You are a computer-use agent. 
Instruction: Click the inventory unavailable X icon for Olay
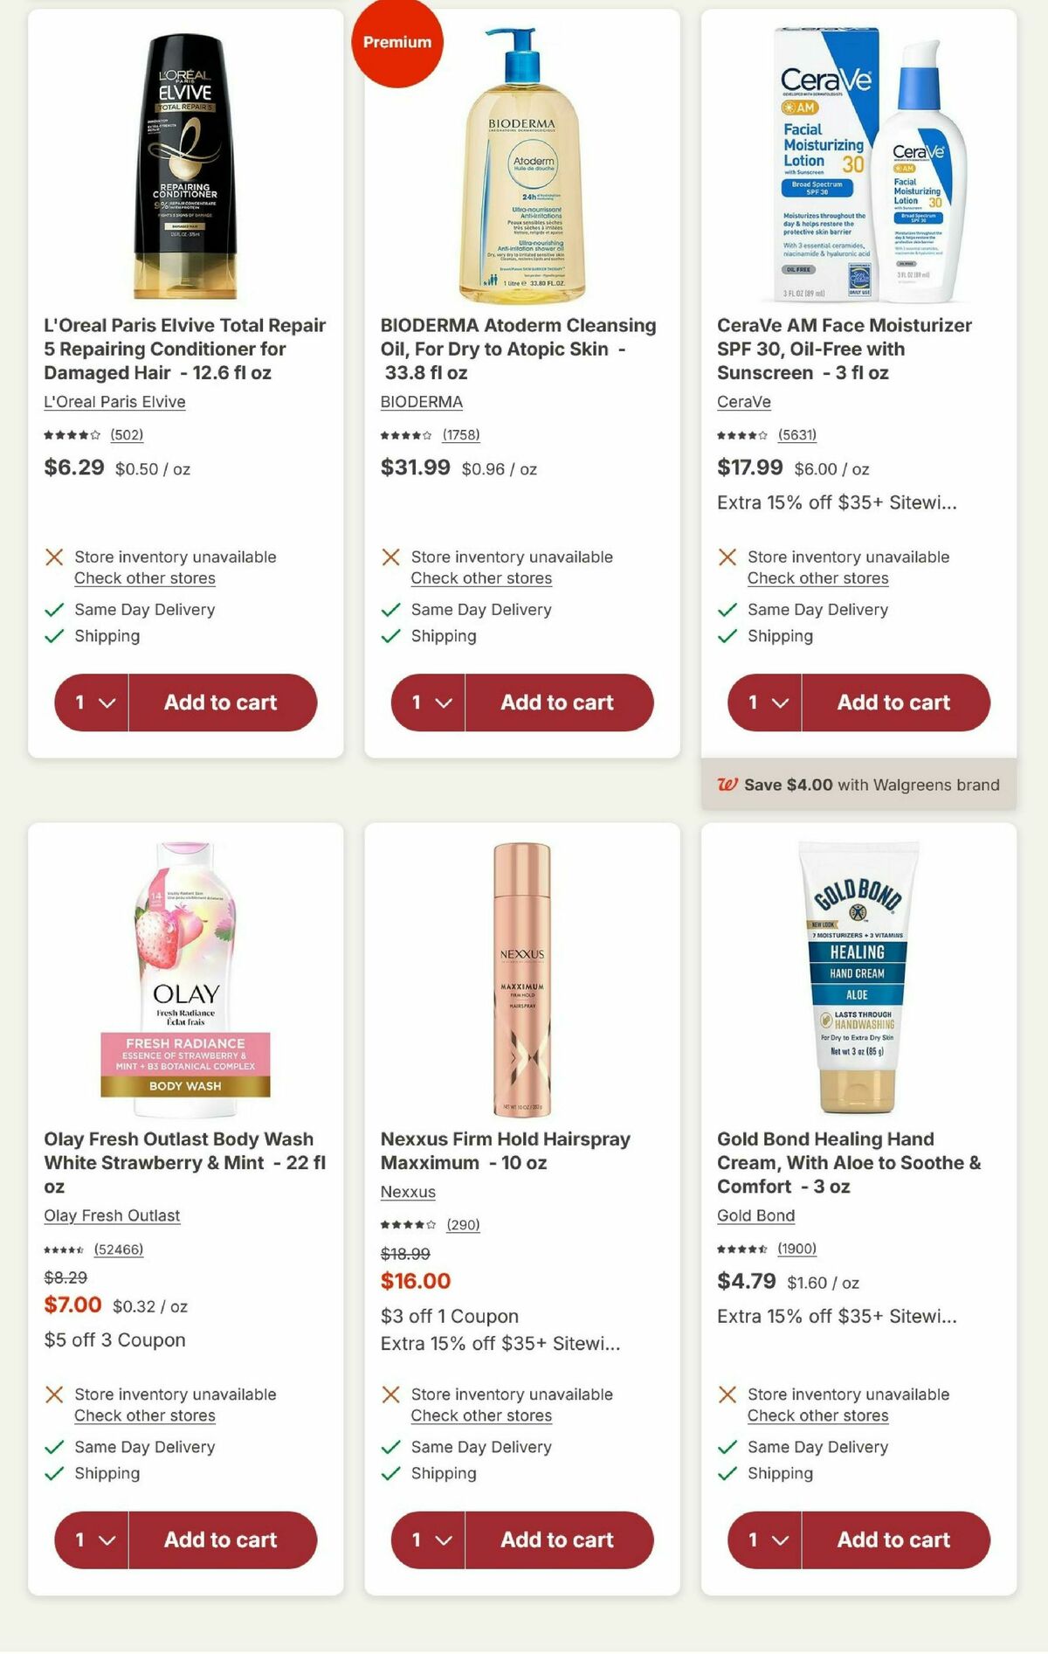coord(54,1394)
